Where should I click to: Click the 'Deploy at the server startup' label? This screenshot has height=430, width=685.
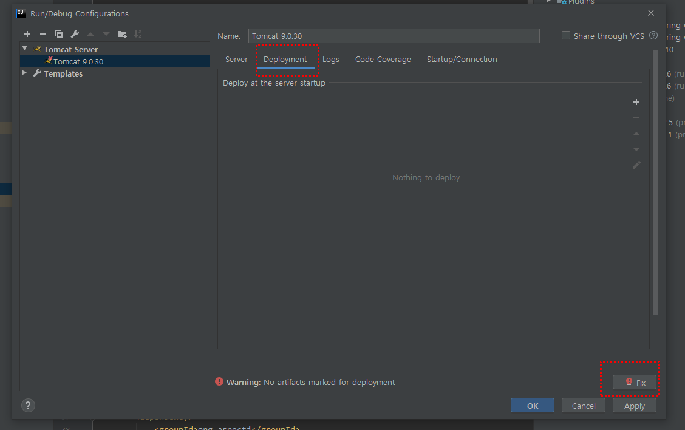pyautogui.click(x=274, y=83)
